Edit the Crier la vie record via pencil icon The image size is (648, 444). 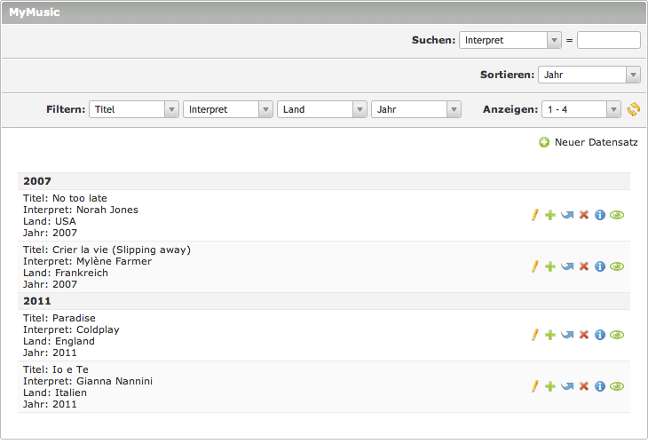coord(534,266)
